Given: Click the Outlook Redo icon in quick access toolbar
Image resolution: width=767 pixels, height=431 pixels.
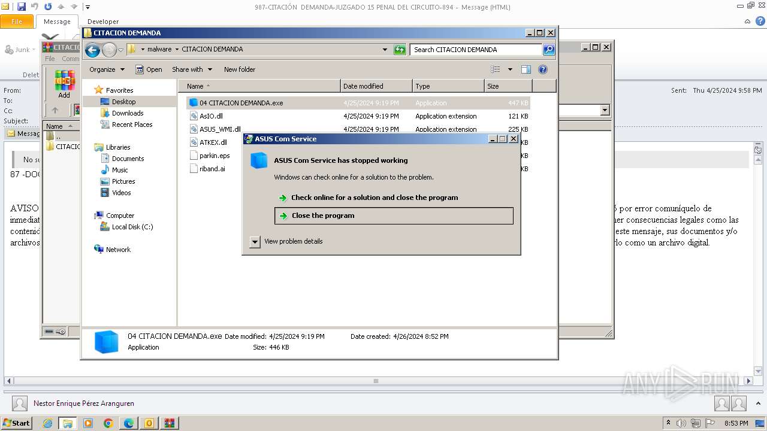Looking at the screenshot, I should coord(48,7).
